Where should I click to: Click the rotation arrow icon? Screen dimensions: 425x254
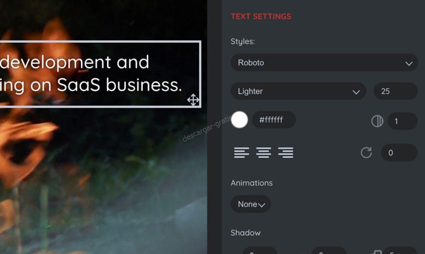pyautogui.click(x=366, y=153)
